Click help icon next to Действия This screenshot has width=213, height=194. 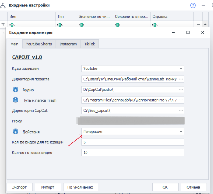tap(15, 132)
